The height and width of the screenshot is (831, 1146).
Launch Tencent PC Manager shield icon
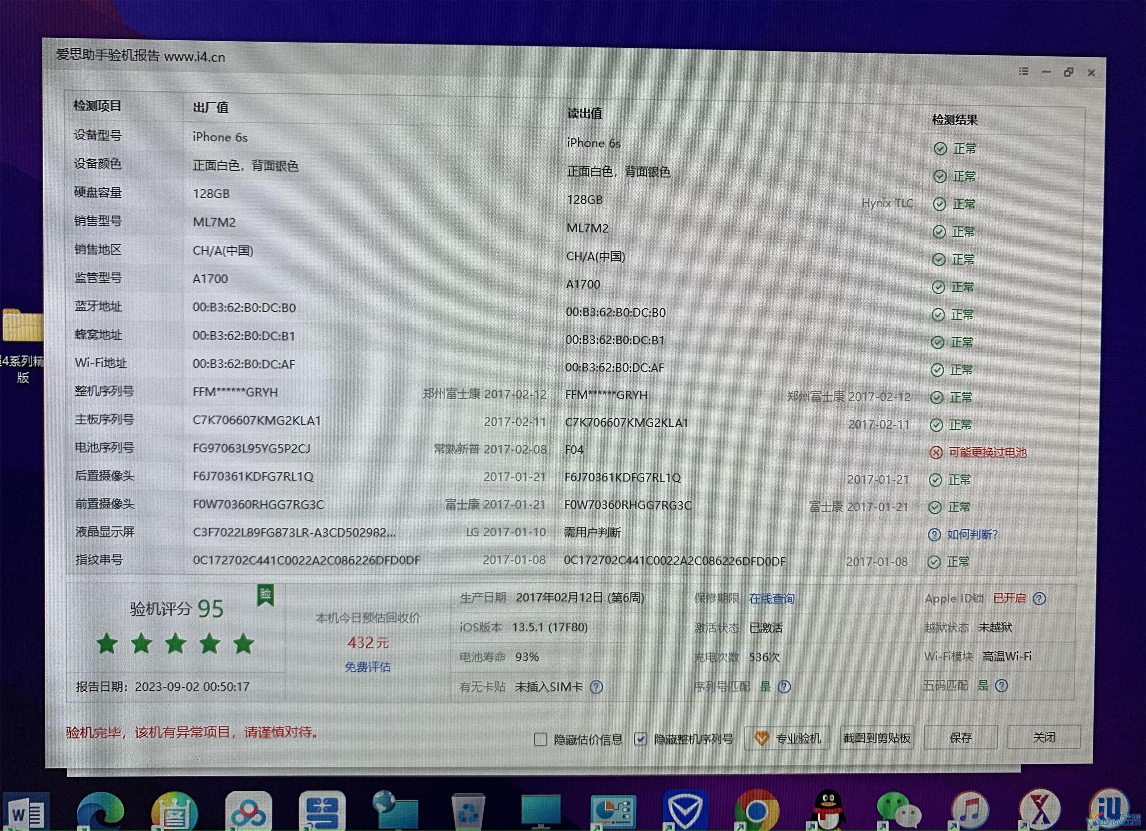click(x=685, y=810)
